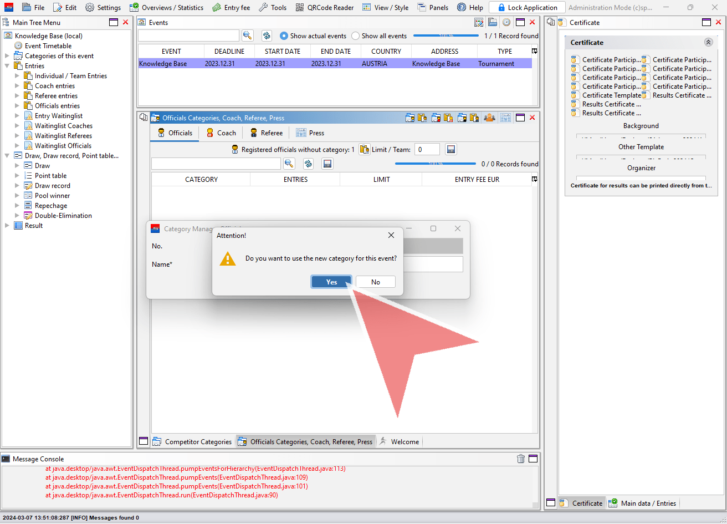Click the progress bar in Officials Categories panel

click(436, 164)
